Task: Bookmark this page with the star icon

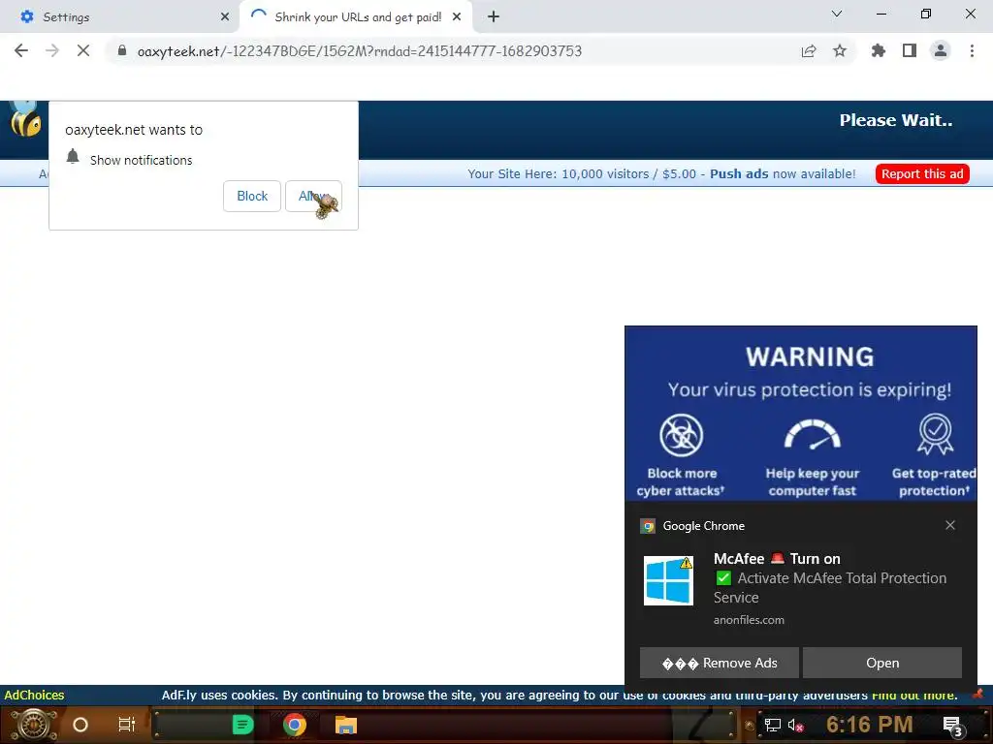Action: 840,50
